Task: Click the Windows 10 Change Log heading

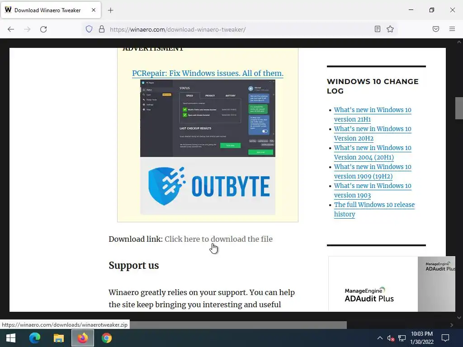Action: pyautogui.click(x=373, y=86)
